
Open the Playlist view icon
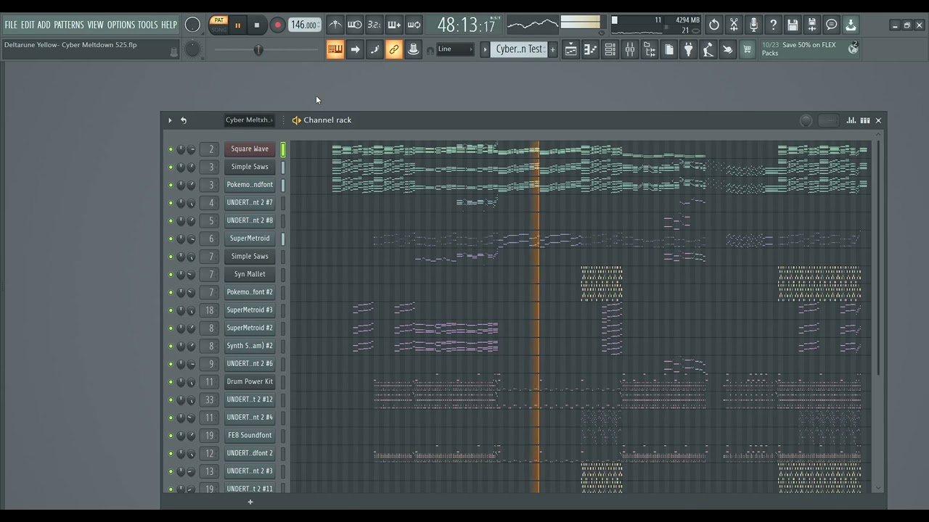[x=571, y=49]
